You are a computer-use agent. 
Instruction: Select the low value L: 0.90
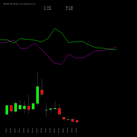[69, 9]
